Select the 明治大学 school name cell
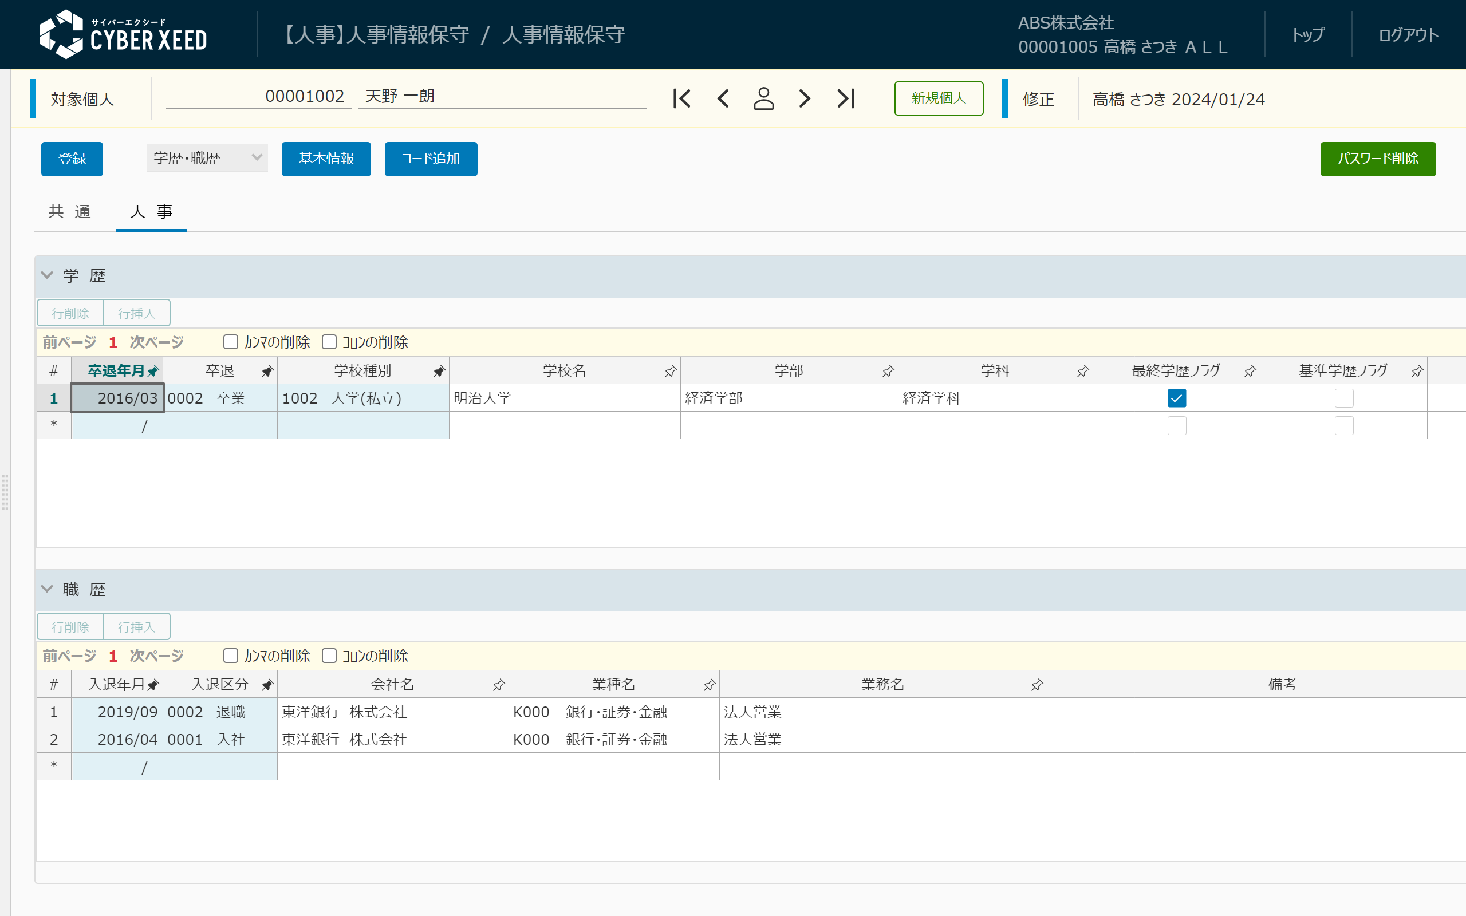Image resolution: width=1466 pixels, height=916 pixels. point(565,398)
